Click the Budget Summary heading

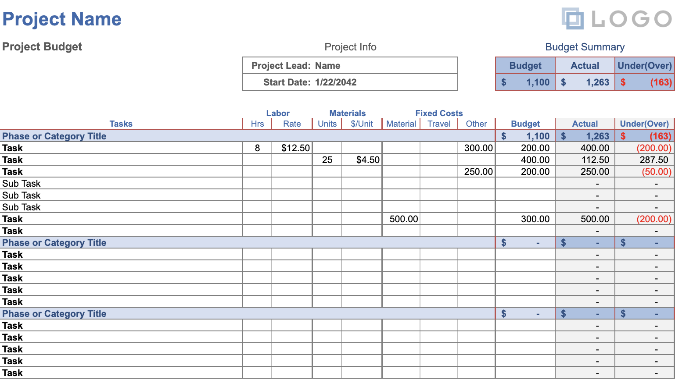point(585,47)
